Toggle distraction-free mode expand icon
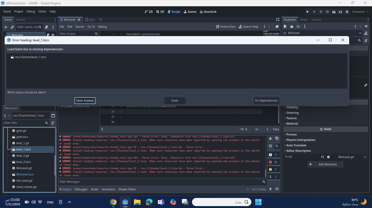The height and width of the screenshot is (208, 372). tap(278, 20)
